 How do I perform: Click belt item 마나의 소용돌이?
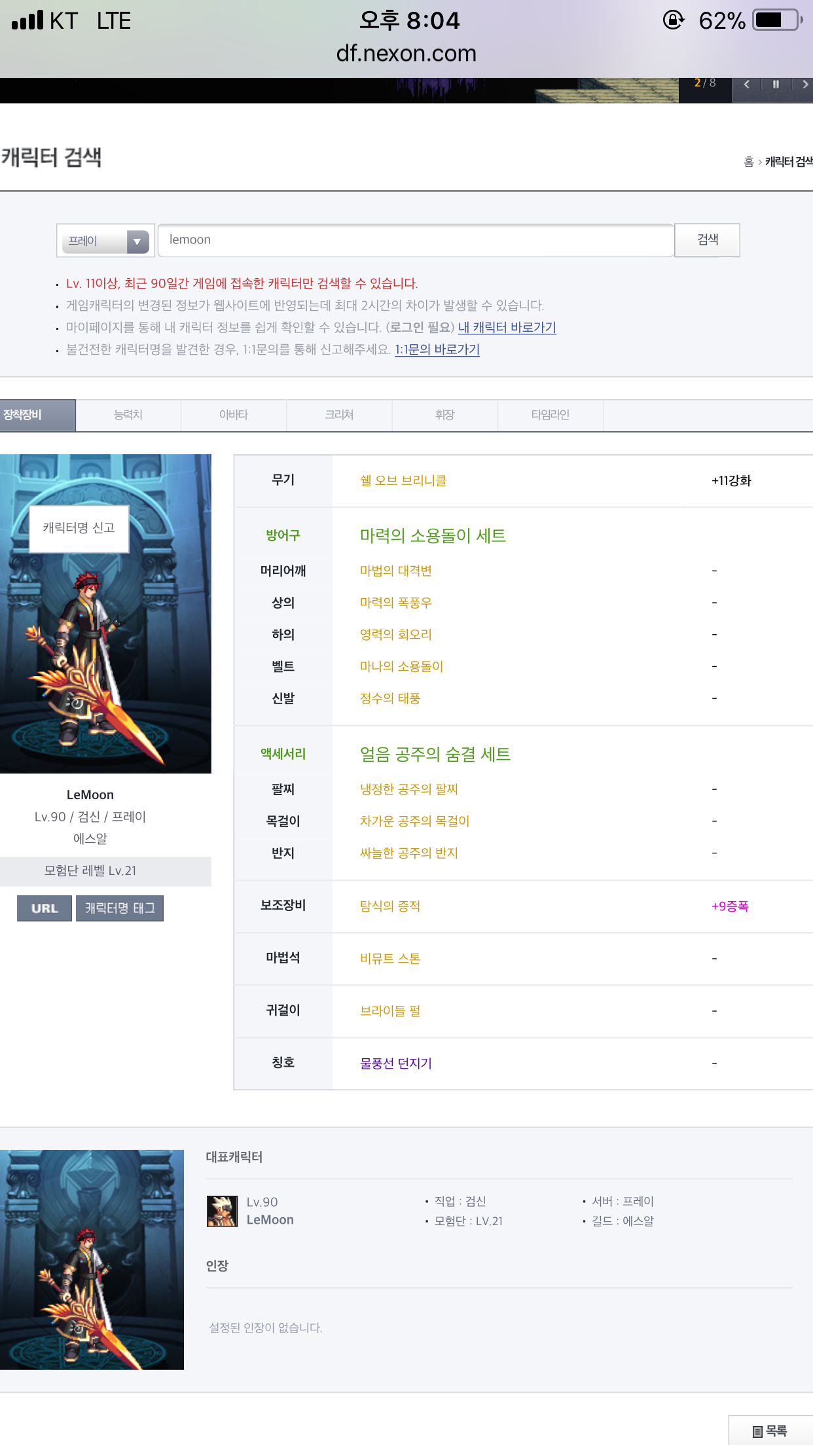click(x=402, y=667)
